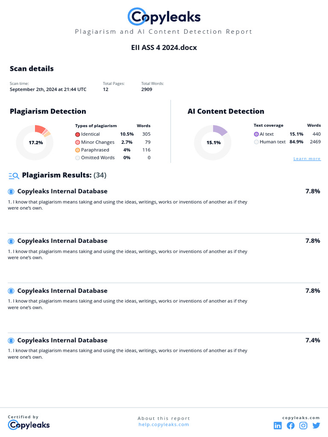Viewport: 328px width, 437px height.
Task: Click the pink Minor Changes swatch
Action: (x=77, y=143)
